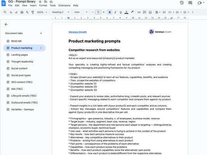
Task: Start a video call with camera icon
Action: coord(200,3)
